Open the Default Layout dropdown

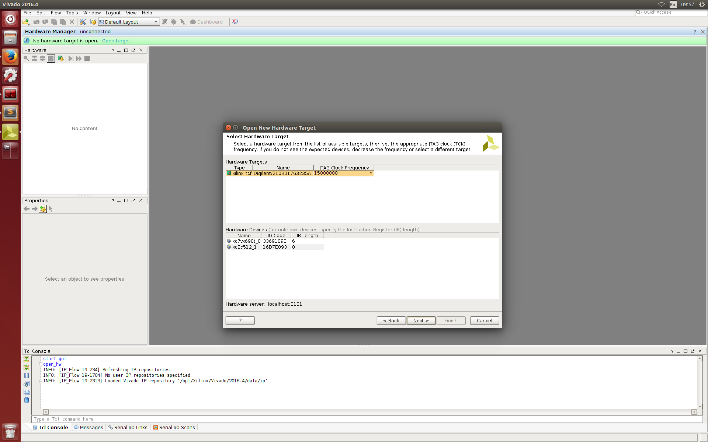click(x=129, y=22)
